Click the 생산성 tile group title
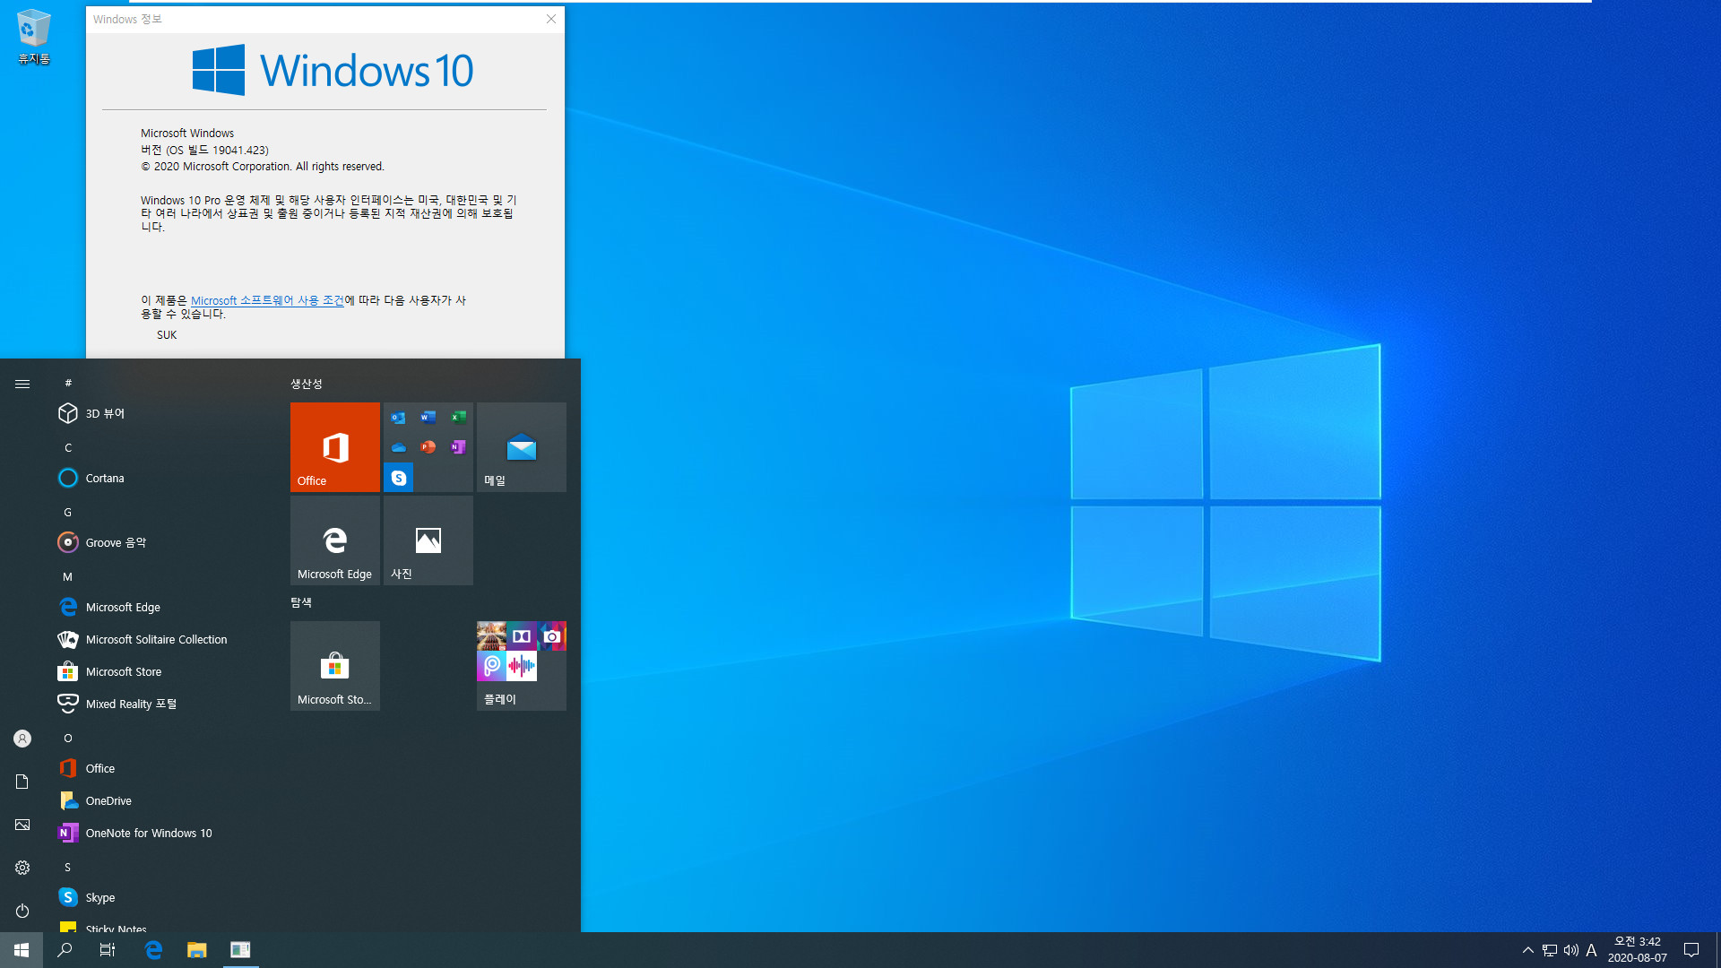This screenshot has width=1721, height=968. tap(306, 384)
